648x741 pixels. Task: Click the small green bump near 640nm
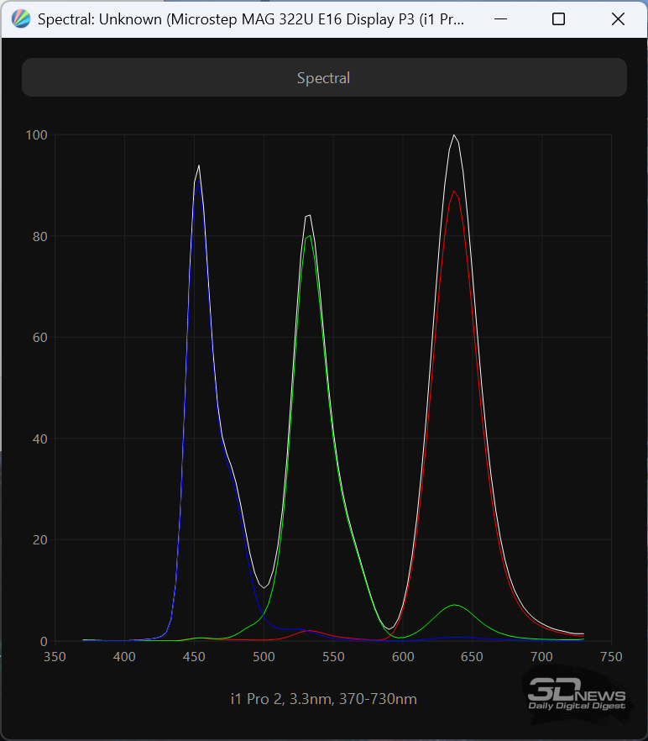(454, 605)
